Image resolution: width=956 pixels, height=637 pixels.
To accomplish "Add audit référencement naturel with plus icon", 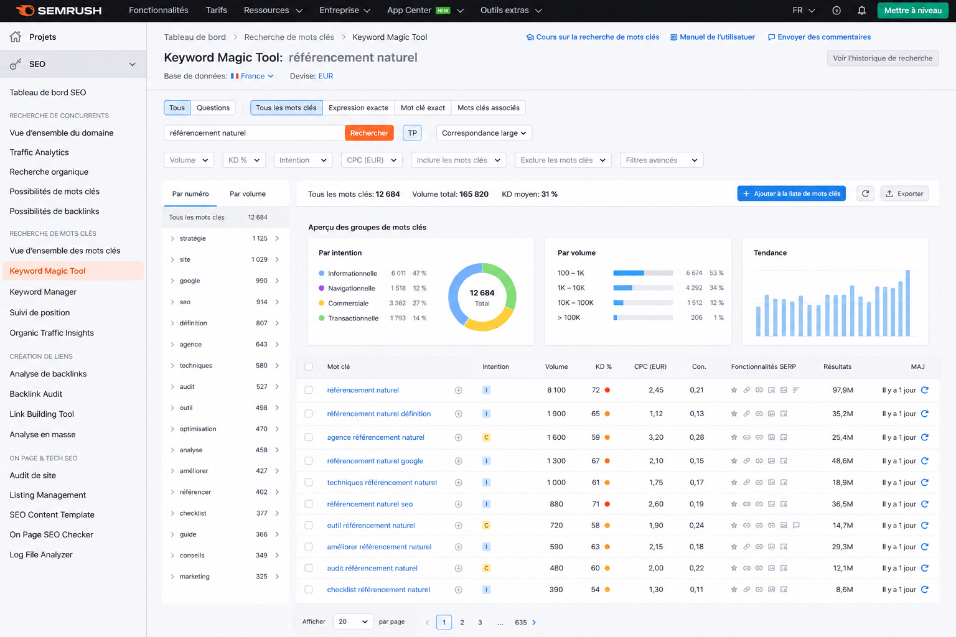I will click(x=459, y=569).
